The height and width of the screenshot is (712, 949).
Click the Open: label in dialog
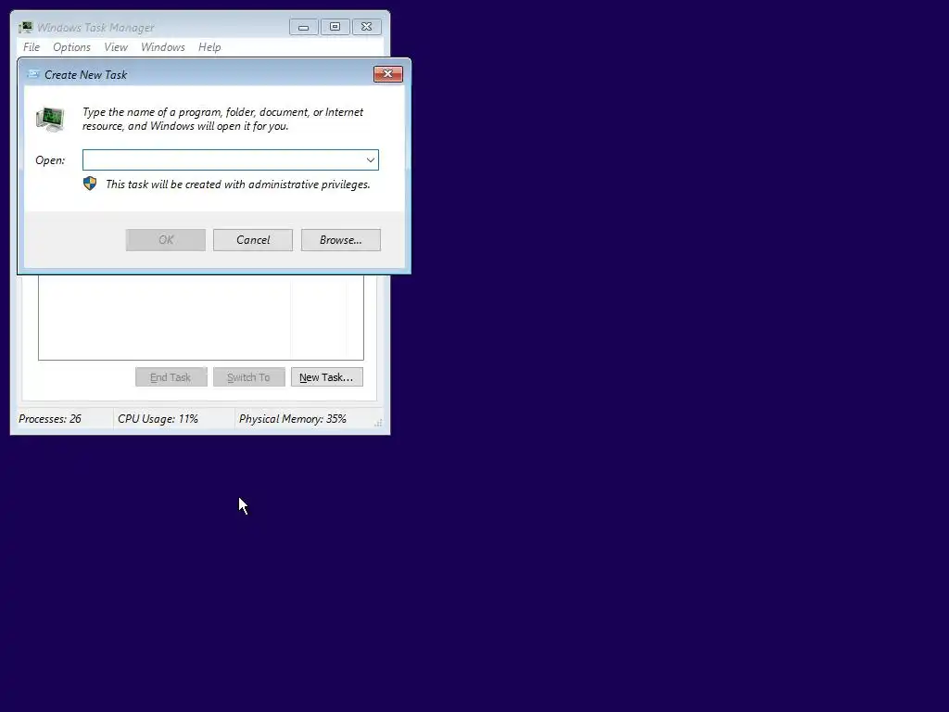(x=50, y=160)
